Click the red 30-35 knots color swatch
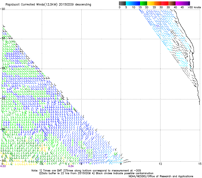This screenshot has height=178, width=202. [x=165, y=3]
